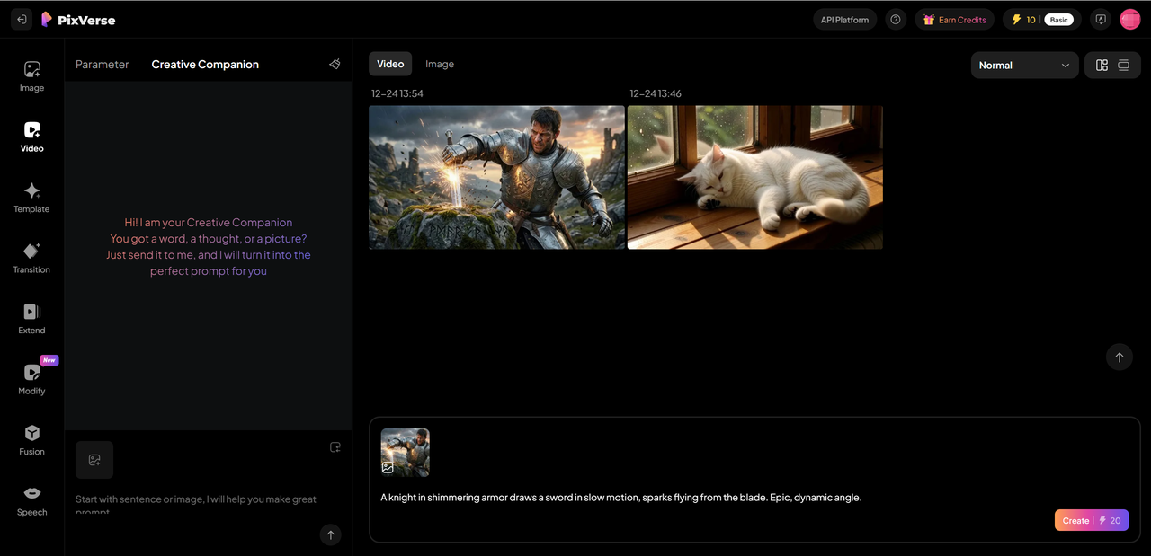The height and width of the screenshot is (556, 1151).
Task: Open the white cat video thumbnail
Action: [x=754, y=177]
